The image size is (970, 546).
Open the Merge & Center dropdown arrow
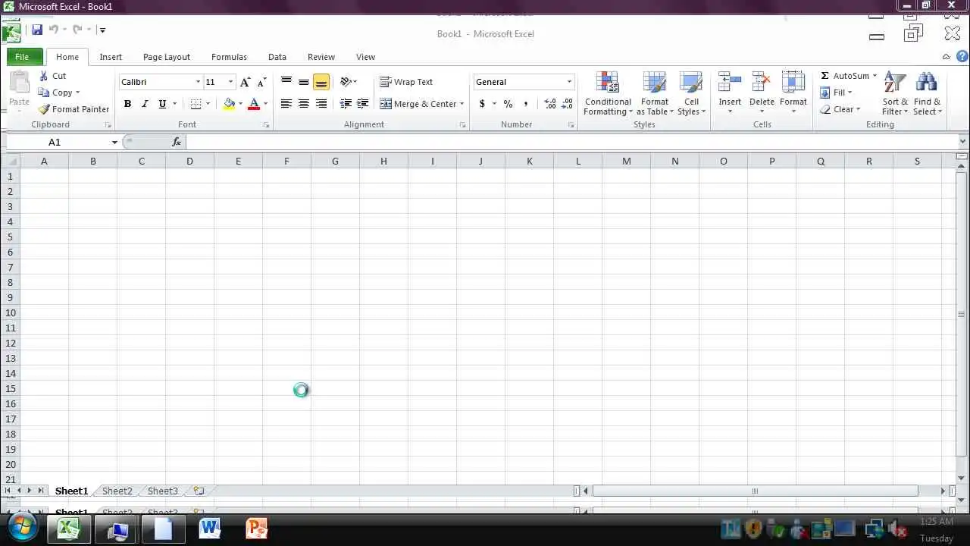pyautogui.click(x=462, y=104)
